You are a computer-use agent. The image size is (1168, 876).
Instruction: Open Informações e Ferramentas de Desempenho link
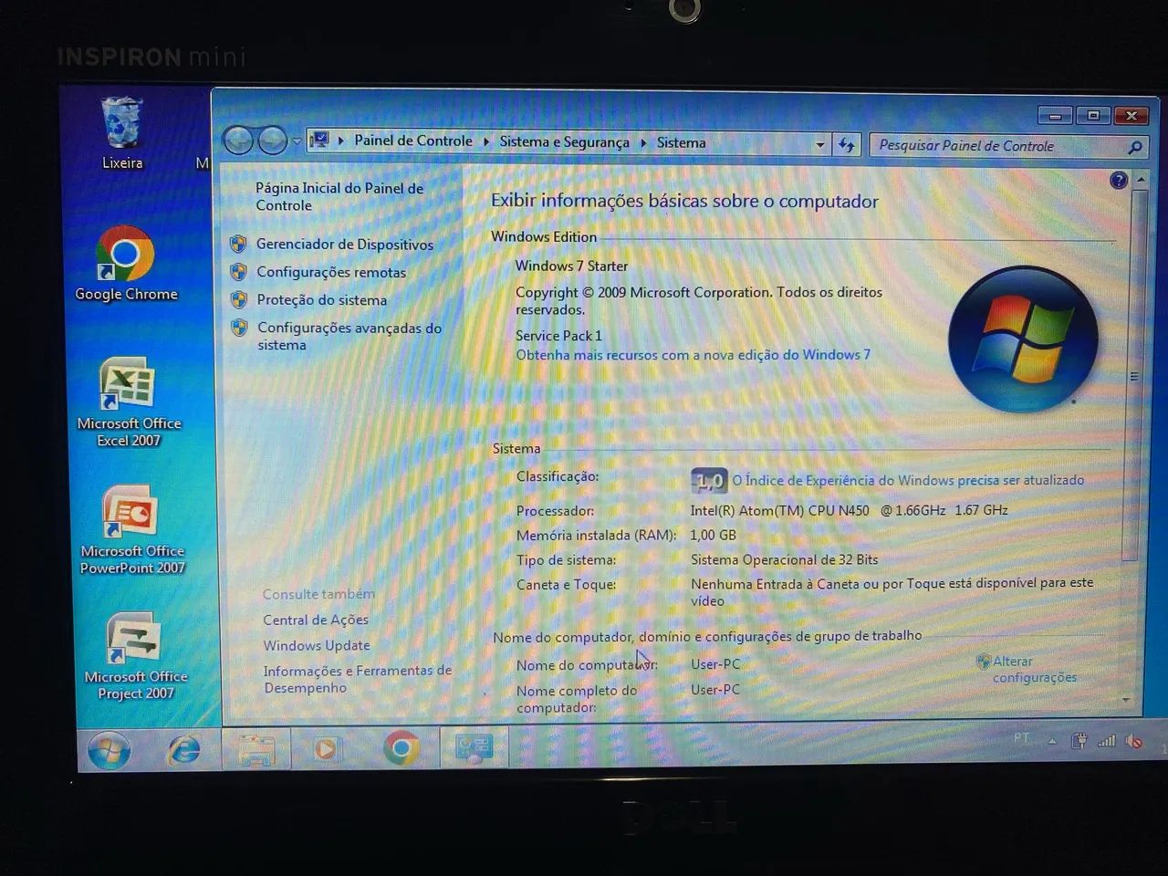(x=357, y=679)
